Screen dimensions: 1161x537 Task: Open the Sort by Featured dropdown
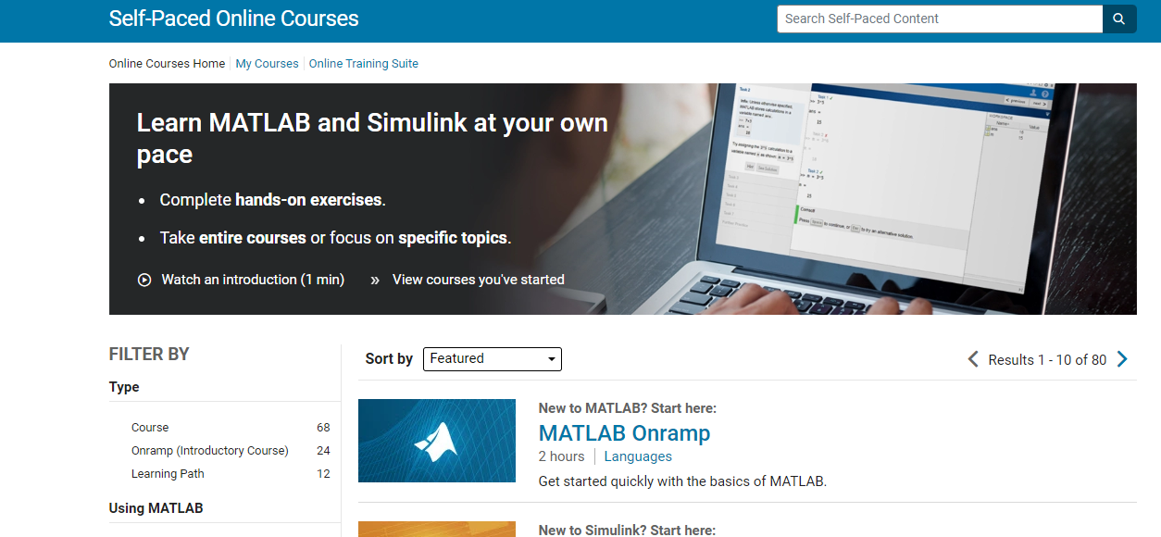[x=492, y=359]
